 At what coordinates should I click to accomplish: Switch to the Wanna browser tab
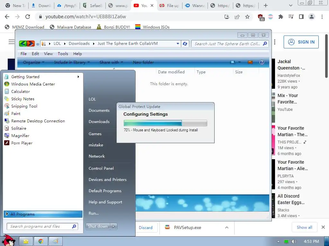195,6
